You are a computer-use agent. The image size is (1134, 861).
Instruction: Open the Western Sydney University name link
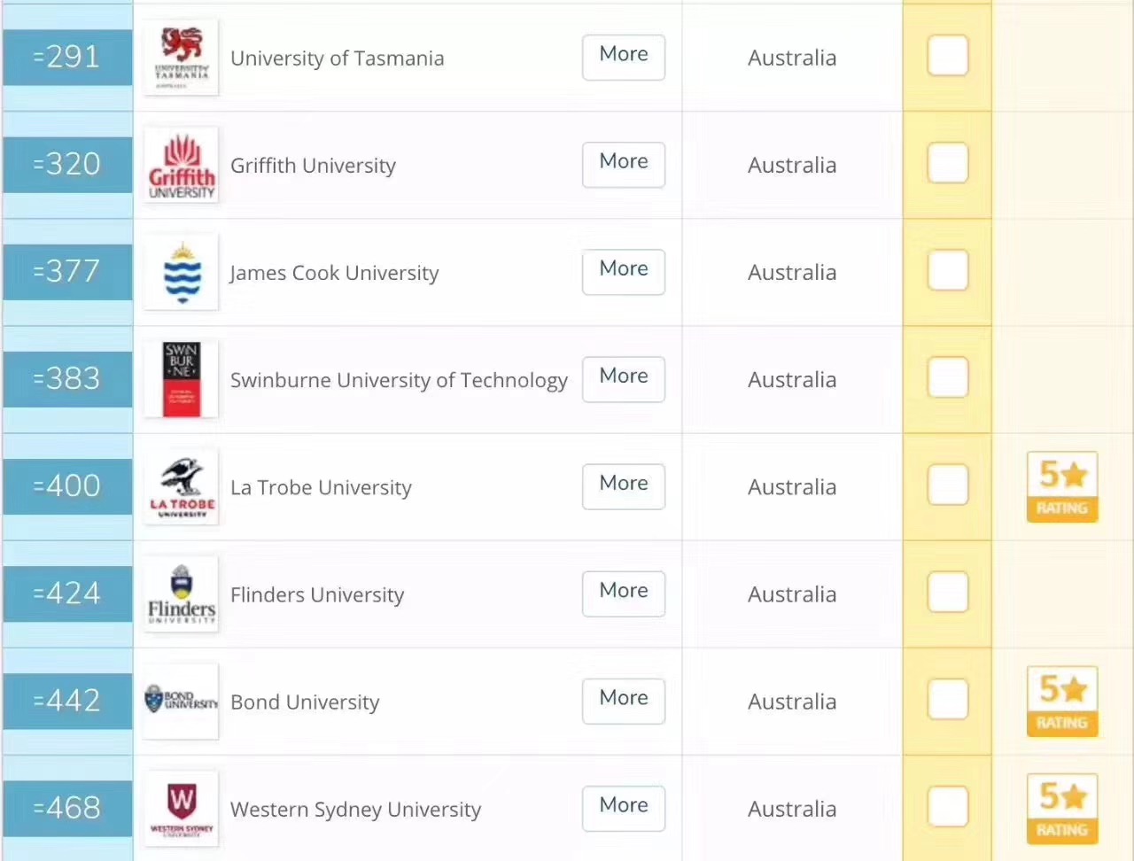(355, 809)
